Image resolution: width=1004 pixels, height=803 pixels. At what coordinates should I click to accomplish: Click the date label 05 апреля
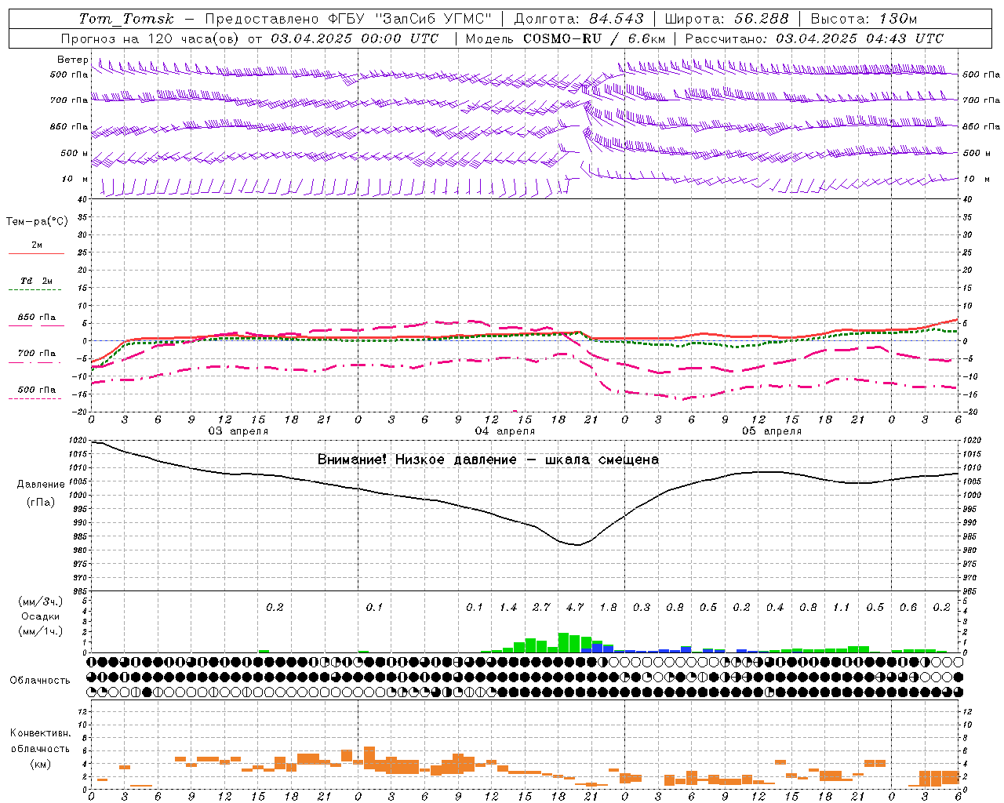click(771, 431)
